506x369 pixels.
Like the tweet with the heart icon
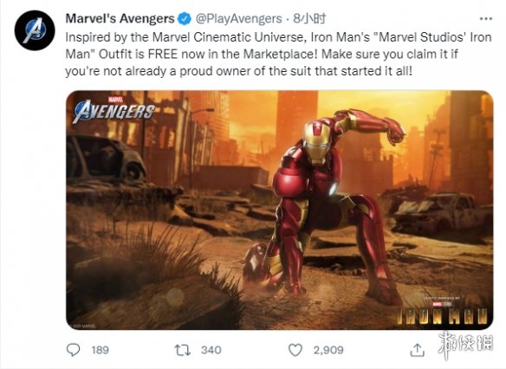pyautogui.click(x=295, y=350)
